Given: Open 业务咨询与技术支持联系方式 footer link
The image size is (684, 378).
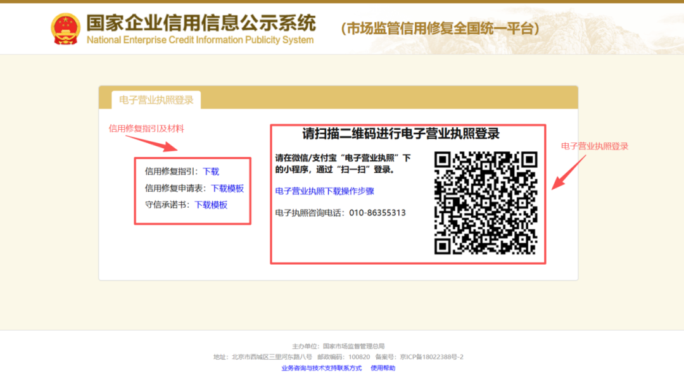Looking at the screenshot, I should (x=322, y=368).
